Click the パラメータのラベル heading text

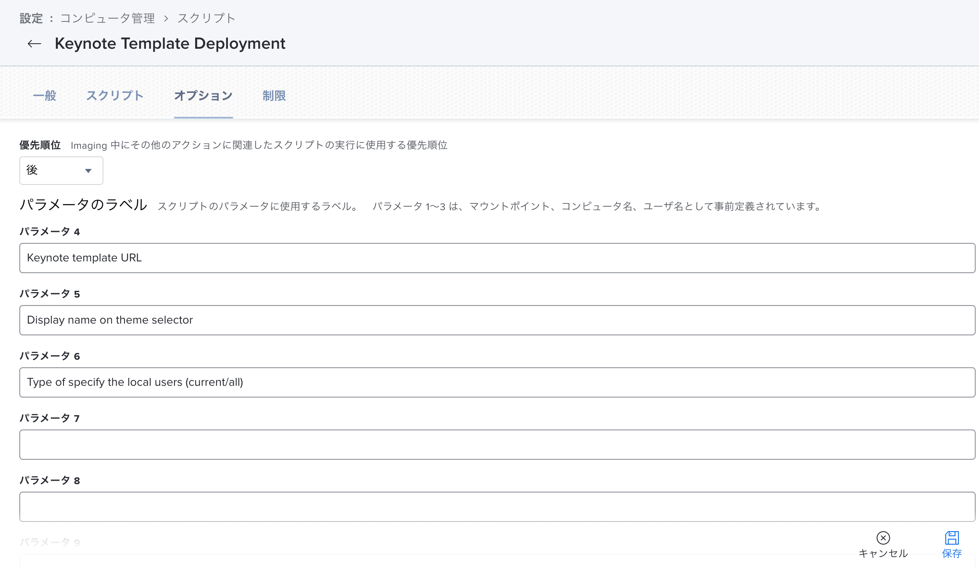[83, 205]
